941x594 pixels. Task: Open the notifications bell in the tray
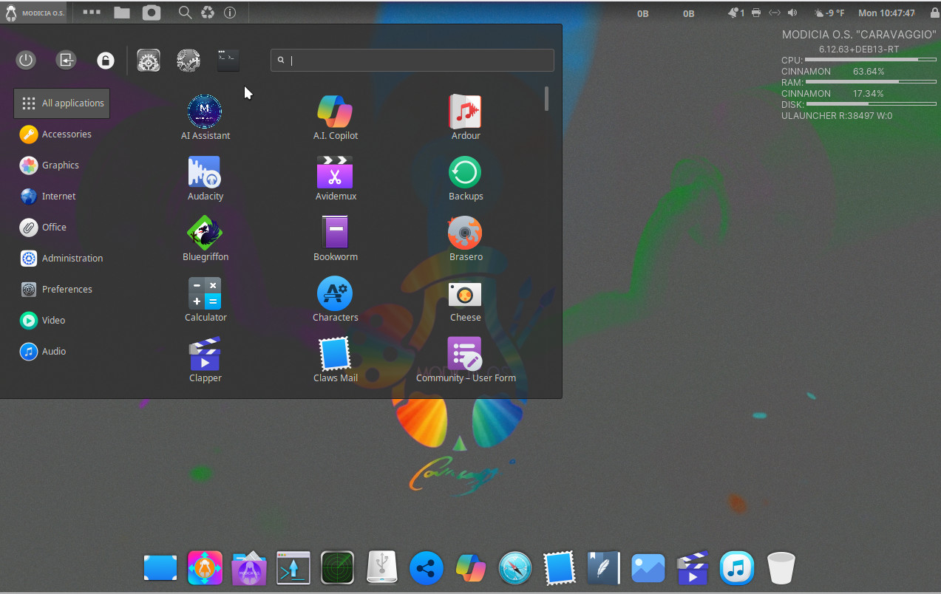[736, 13]
